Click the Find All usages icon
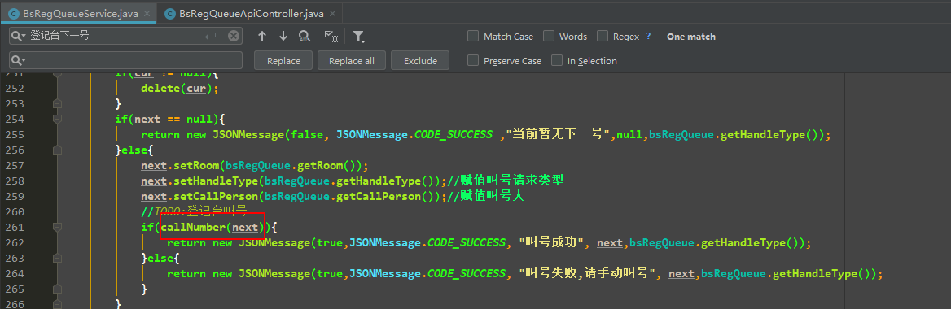Image resolution: width=951 pixels, height=309 pixels. coord(304,37)
